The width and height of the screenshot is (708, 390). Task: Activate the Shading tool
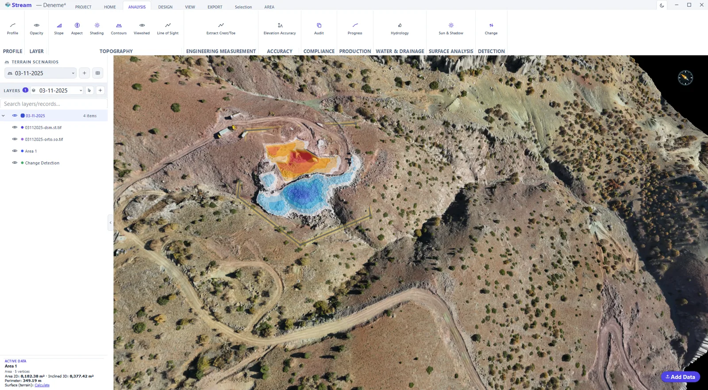tap(96, 29)
